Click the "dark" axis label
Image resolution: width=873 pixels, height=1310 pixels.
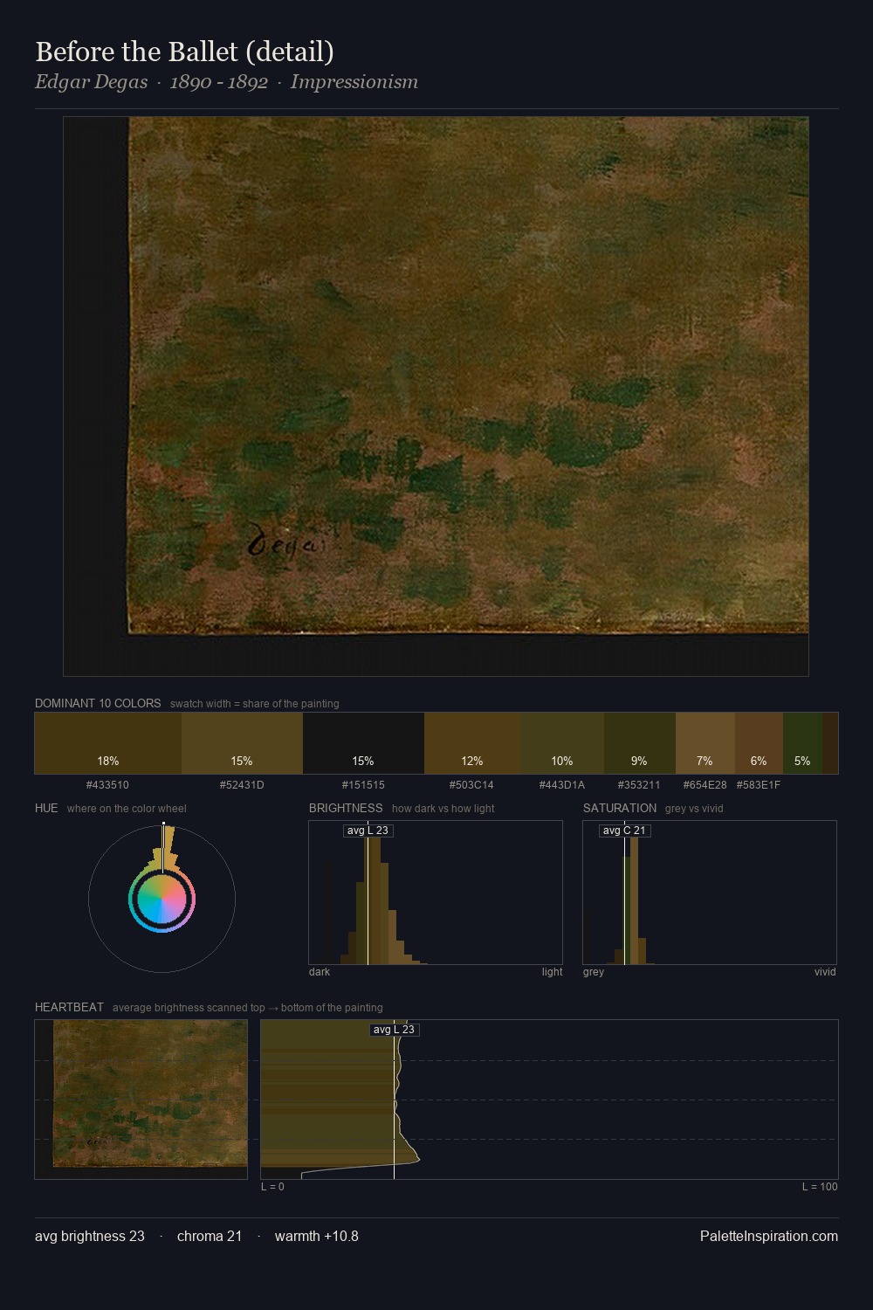click(x=320, y=972)
